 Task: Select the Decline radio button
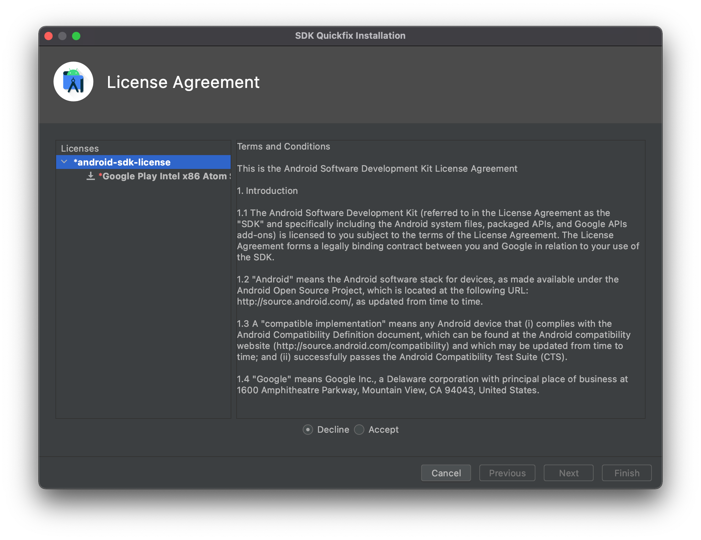click(308, 430)
